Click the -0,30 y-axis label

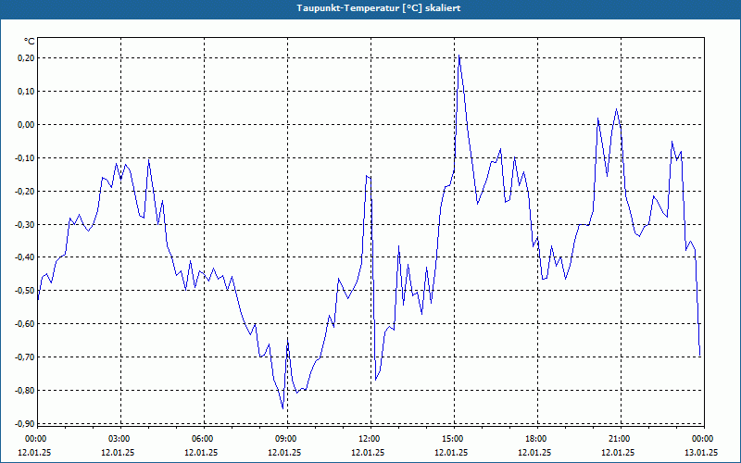click(25, 224)
